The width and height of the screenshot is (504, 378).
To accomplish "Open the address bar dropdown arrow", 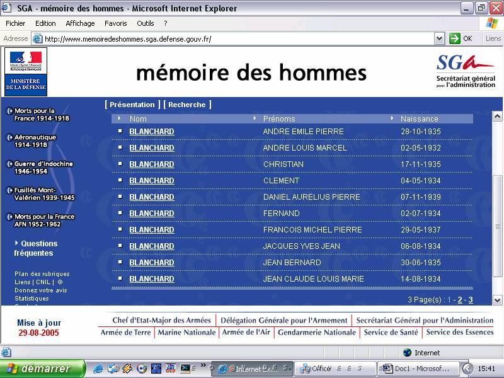I will pos(439,39).
